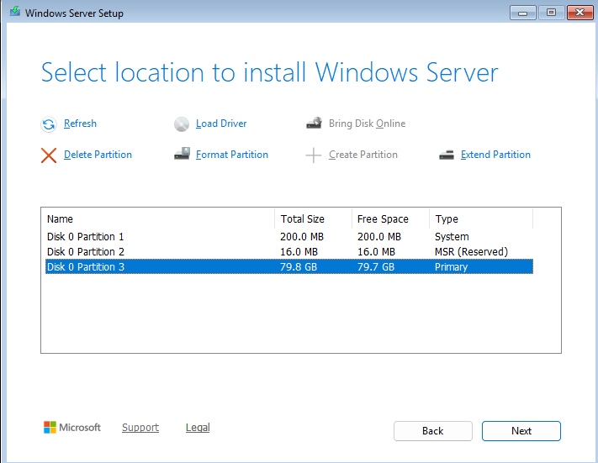
Task: Select the Disk 0 Partition 1 row
Action: pyautogui.click(x=289, y=237)
